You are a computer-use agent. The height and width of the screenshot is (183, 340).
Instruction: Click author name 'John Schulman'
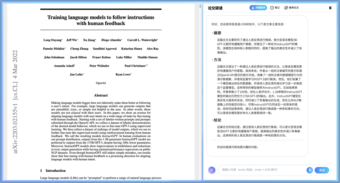(x=54, y=57)
